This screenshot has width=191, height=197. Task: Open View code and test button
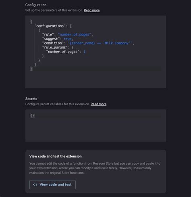(52, 184)
